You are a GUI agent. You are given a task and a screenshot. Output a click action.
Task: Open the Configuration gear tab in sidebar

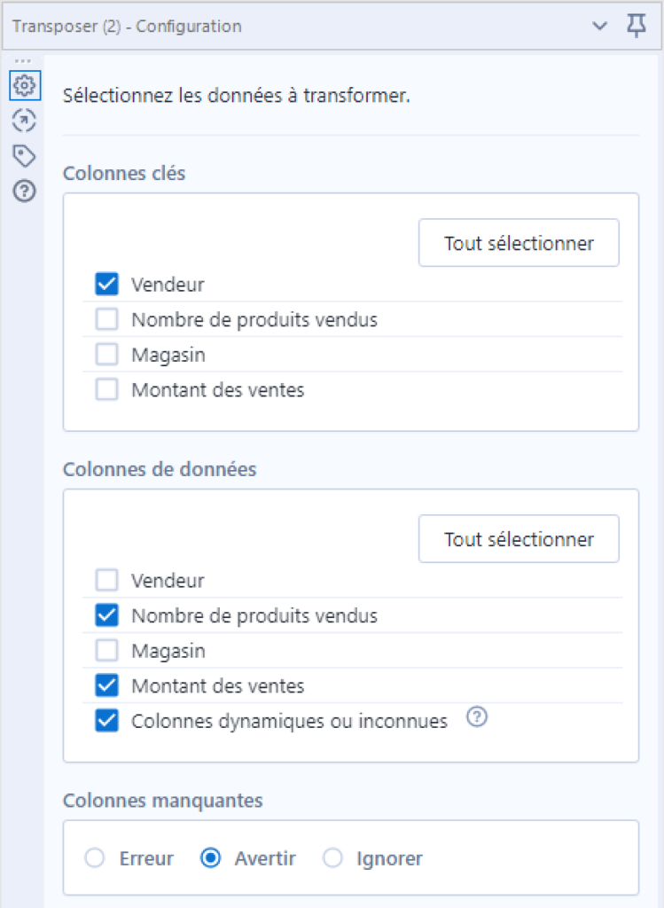point(24,86)
